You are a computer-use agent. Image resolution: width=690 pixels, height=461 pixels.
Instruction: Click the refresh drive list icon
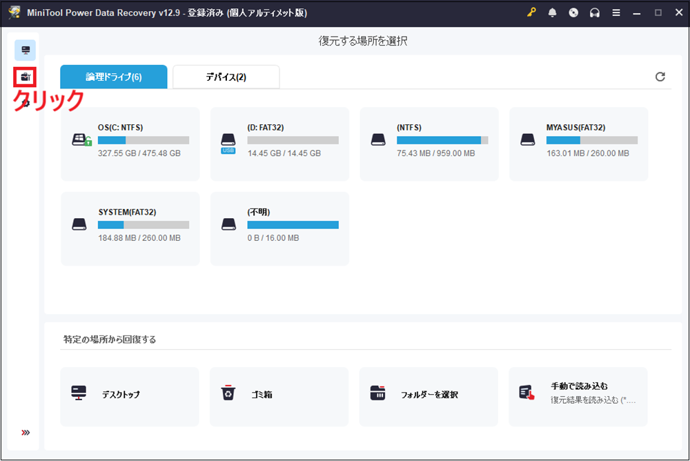click(660, 77)
